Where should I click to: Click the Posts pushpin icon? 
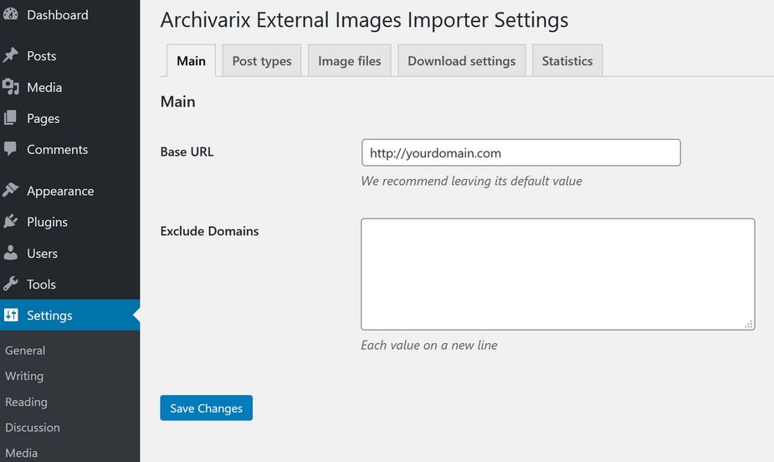coord(10,54)
